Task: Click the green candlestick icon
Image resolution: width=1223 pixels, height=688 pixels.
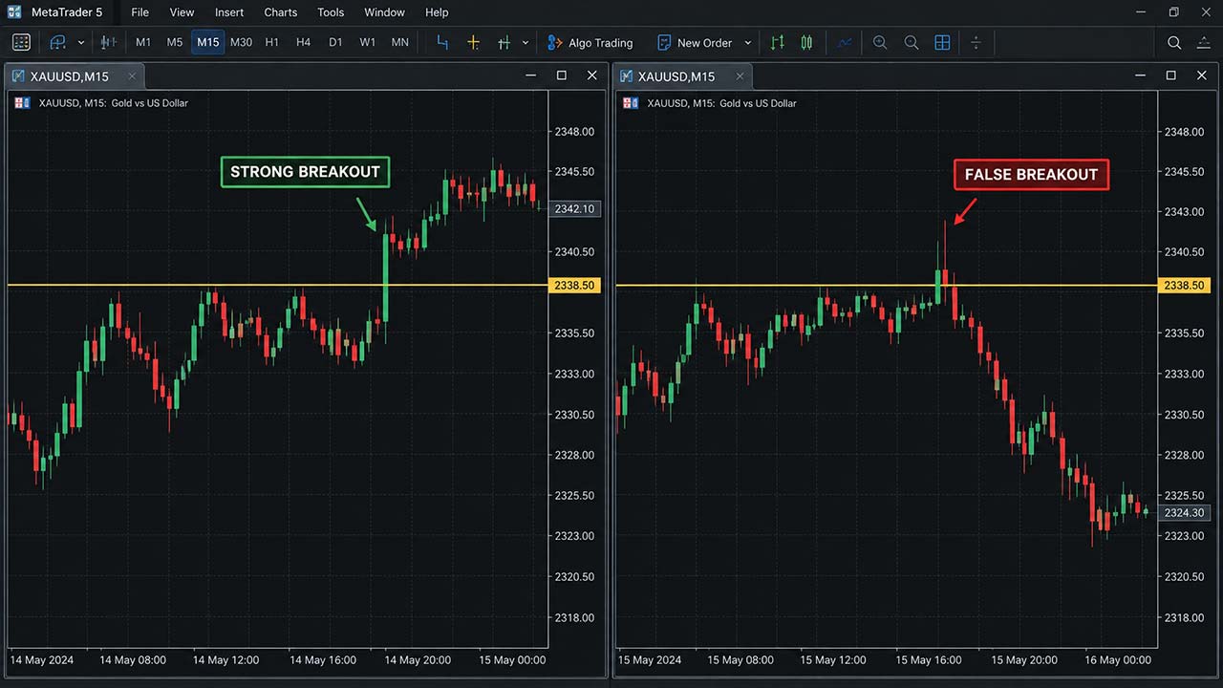Action: pyautogui.click(x=807, y=42)
